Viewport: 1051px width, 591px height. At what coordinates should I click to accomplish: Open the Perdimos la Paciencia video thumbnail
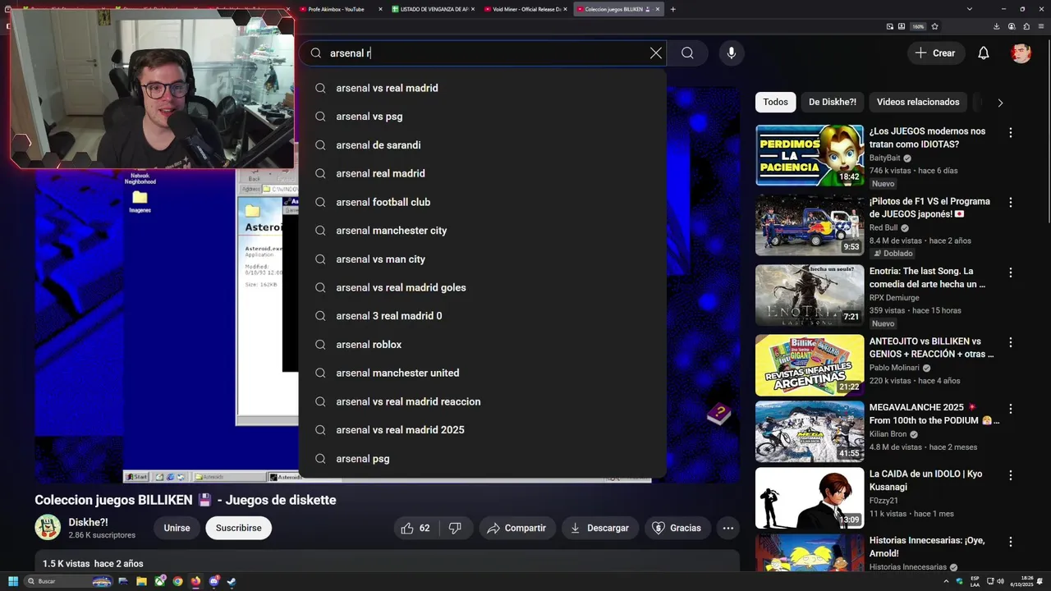tap(810, 155)
